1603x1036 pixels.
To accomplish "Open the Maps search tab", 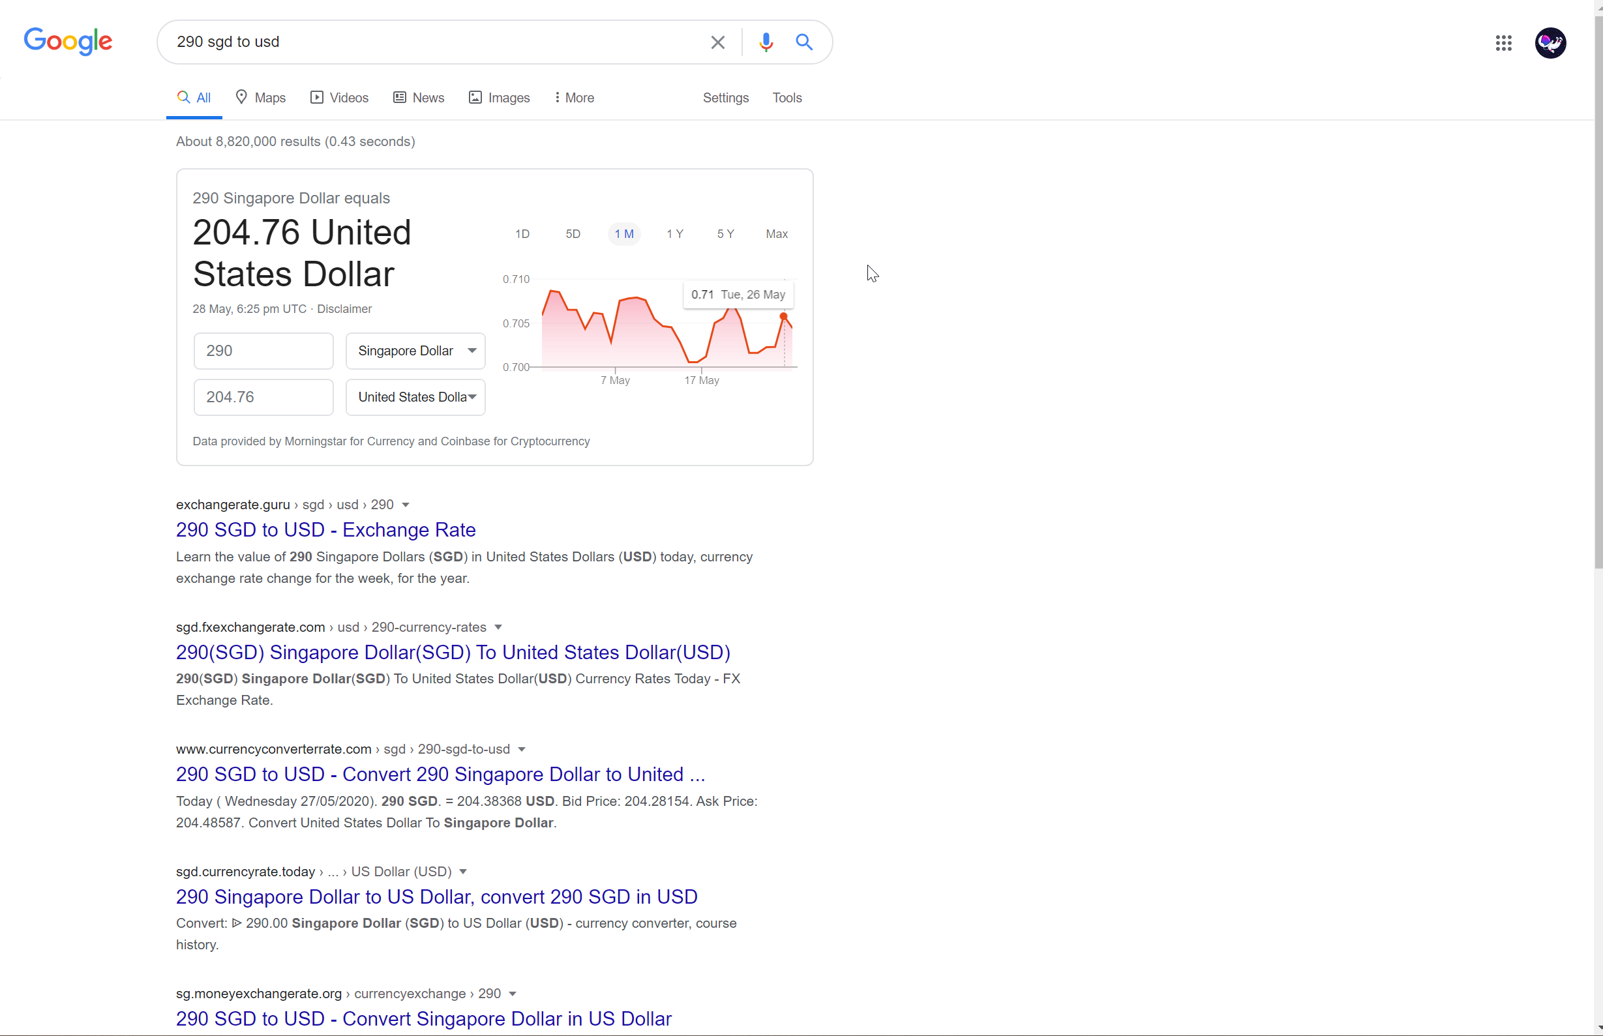I will click(261, 98).
